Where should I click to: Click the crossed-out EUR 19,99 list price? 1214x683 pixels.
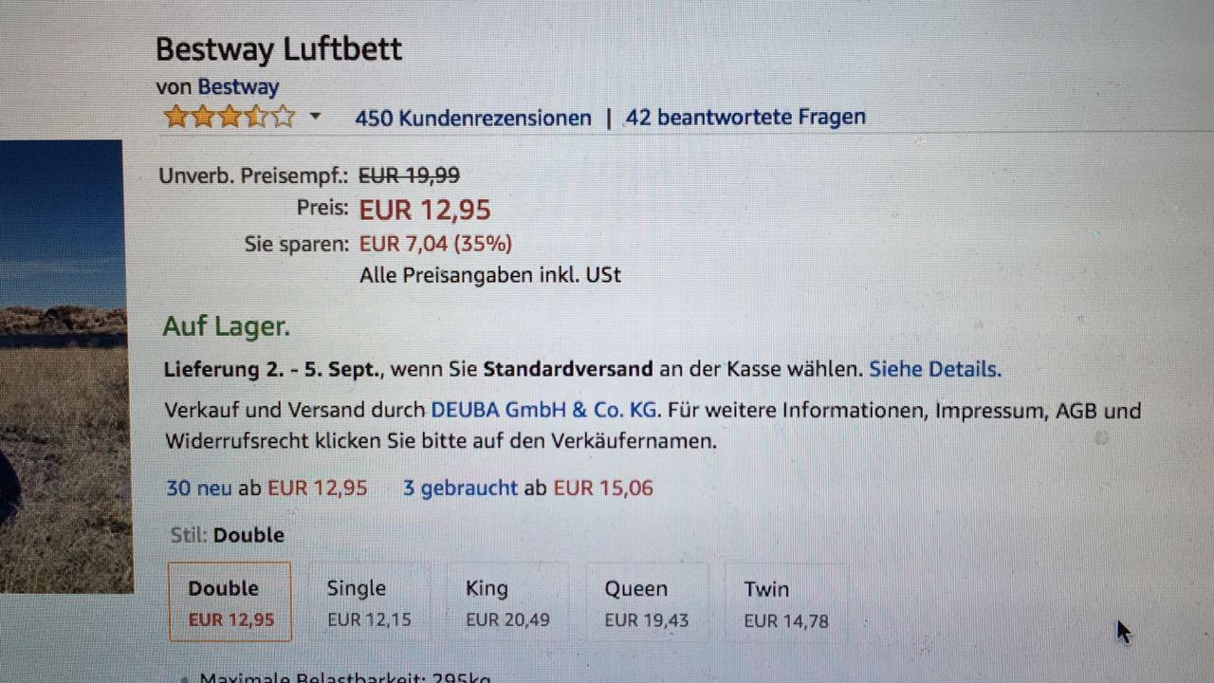click(x=409, y=175)
